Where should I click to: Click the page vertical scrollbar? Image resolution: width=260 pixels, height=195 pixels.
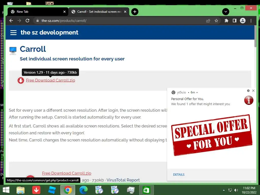[255, 37]
